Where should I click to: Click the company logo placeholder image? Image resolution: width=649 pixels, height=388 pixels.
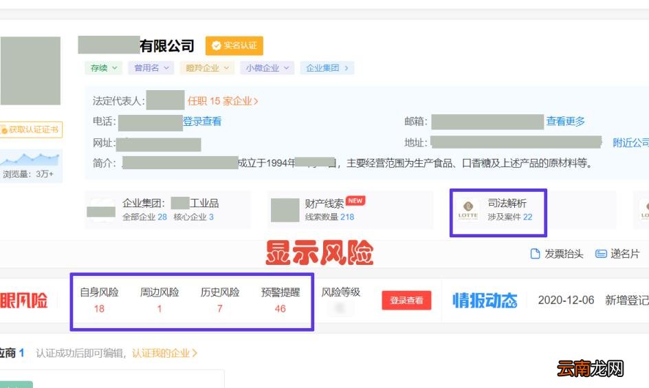pos(30,71)
